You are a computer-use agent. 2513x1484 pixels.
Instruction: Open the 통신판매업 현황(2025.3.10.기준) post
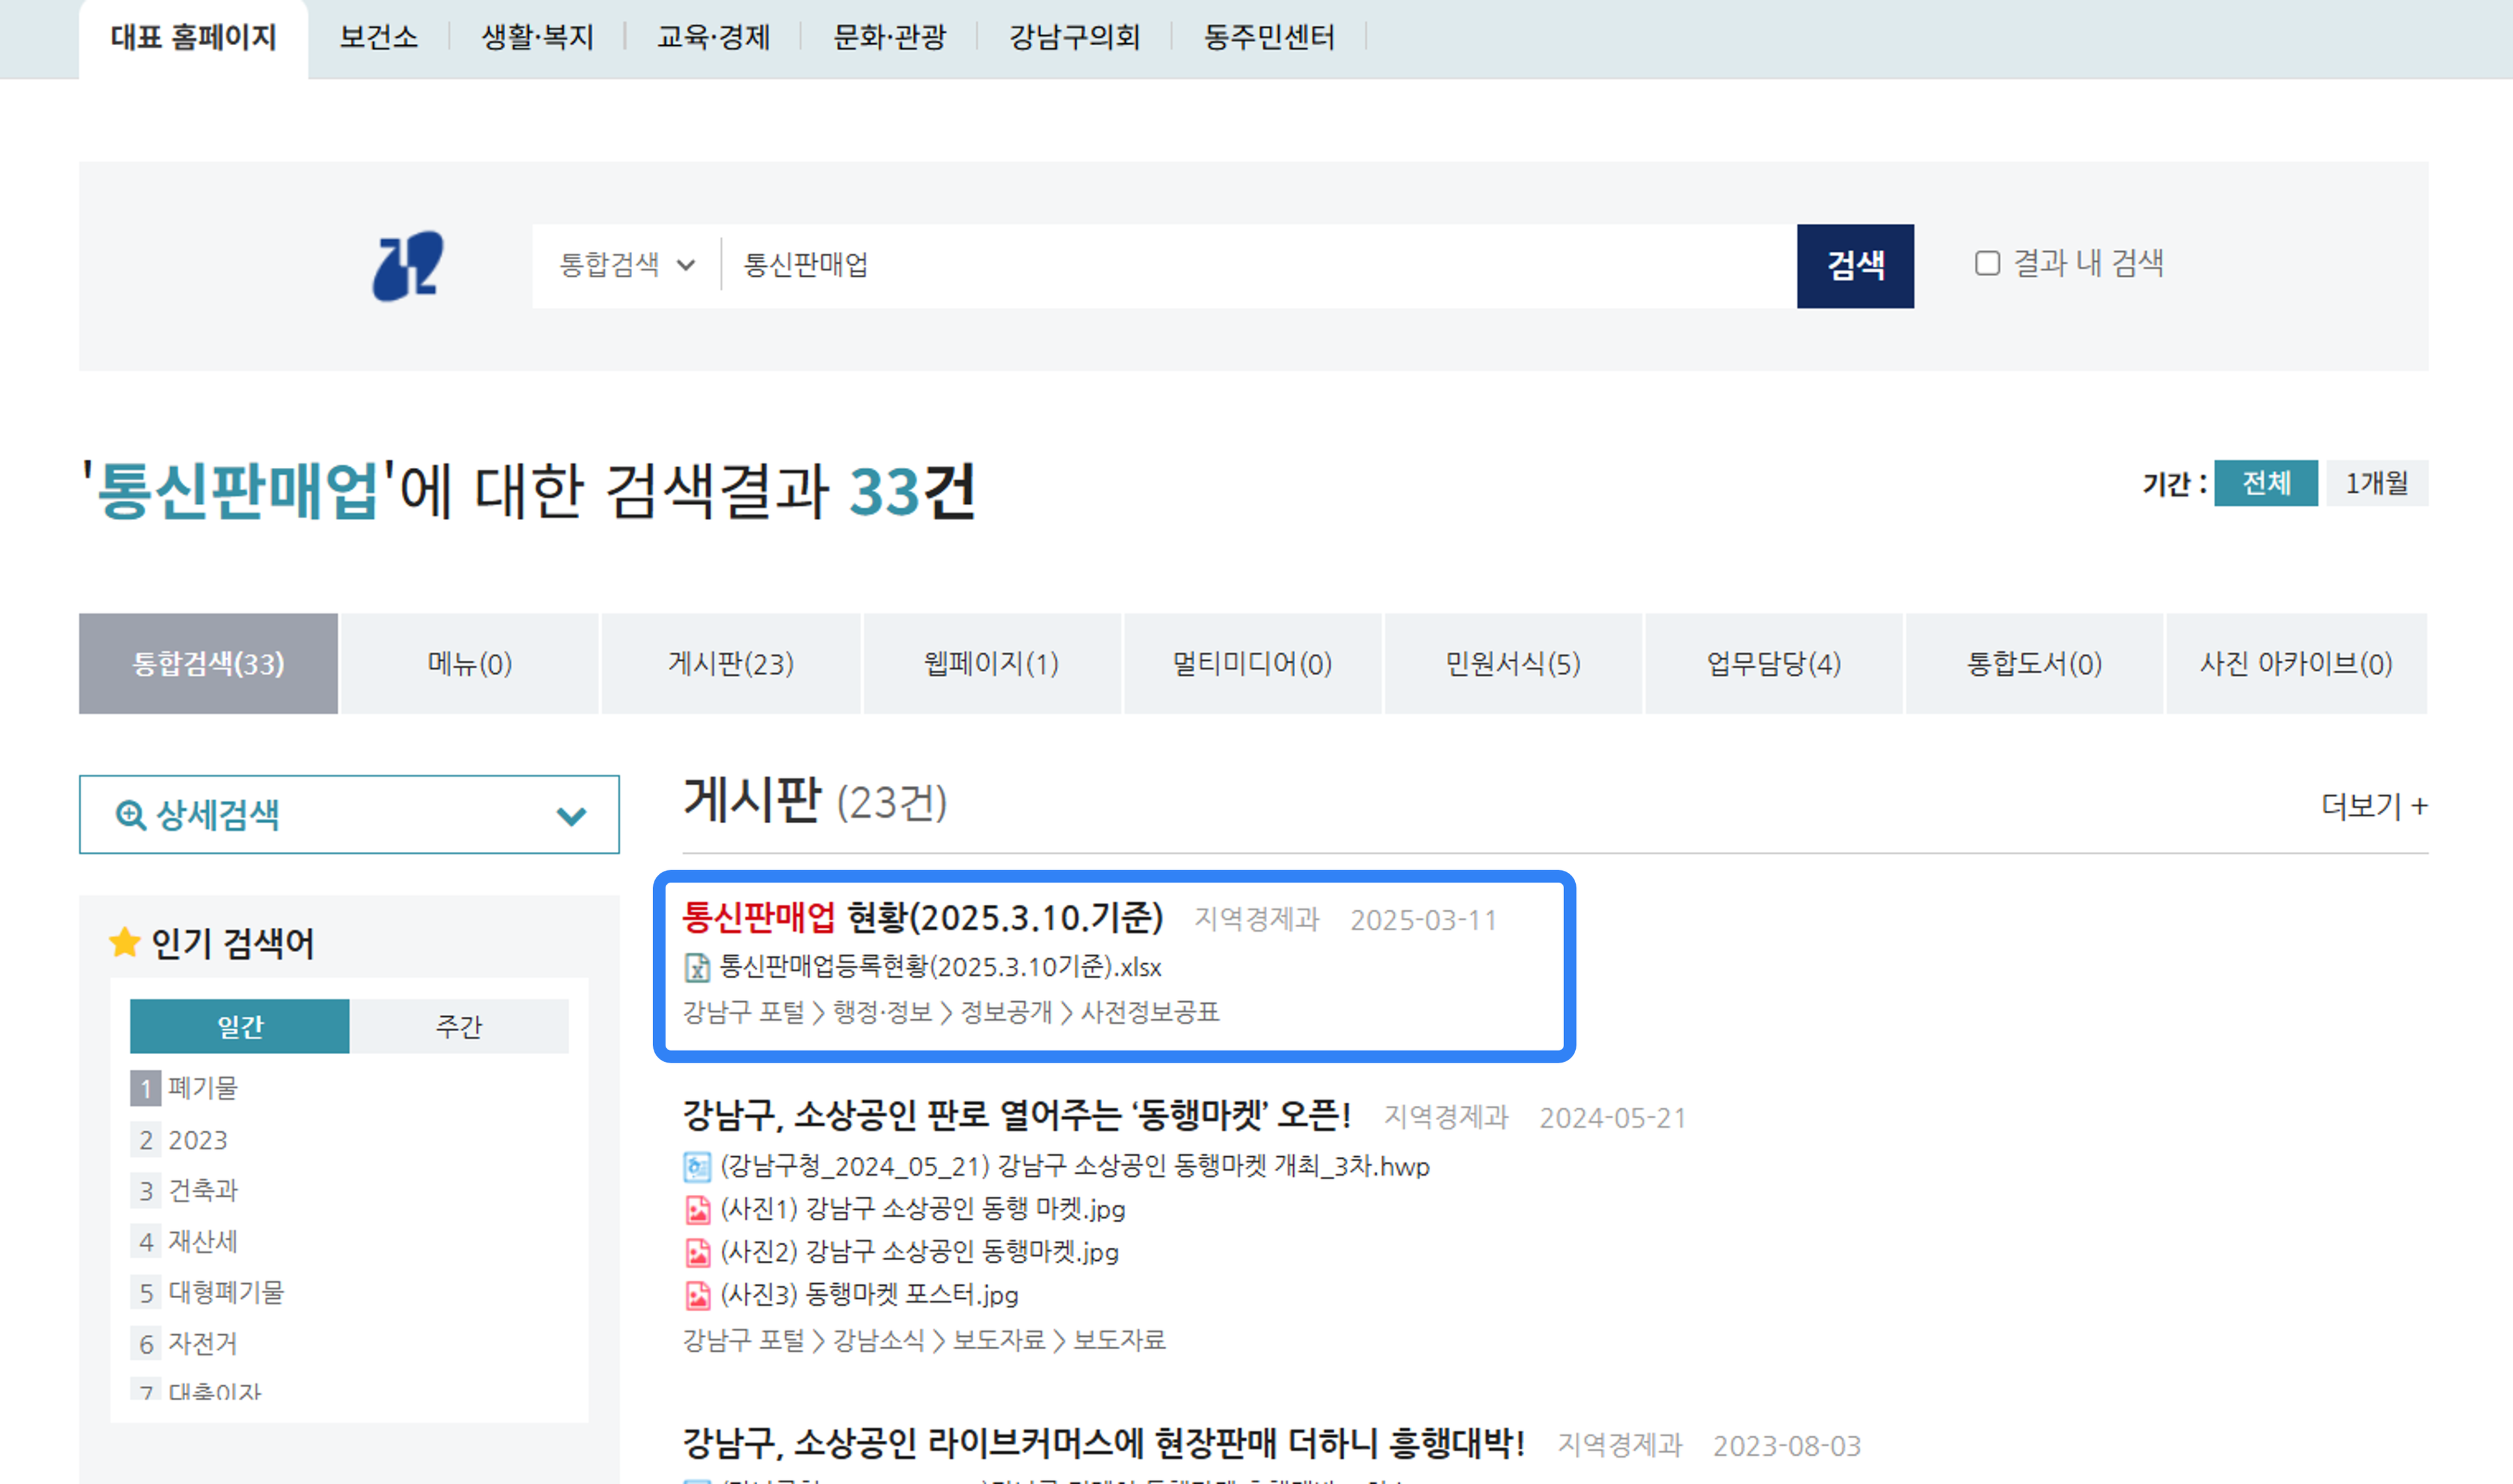tap(922, 916)
